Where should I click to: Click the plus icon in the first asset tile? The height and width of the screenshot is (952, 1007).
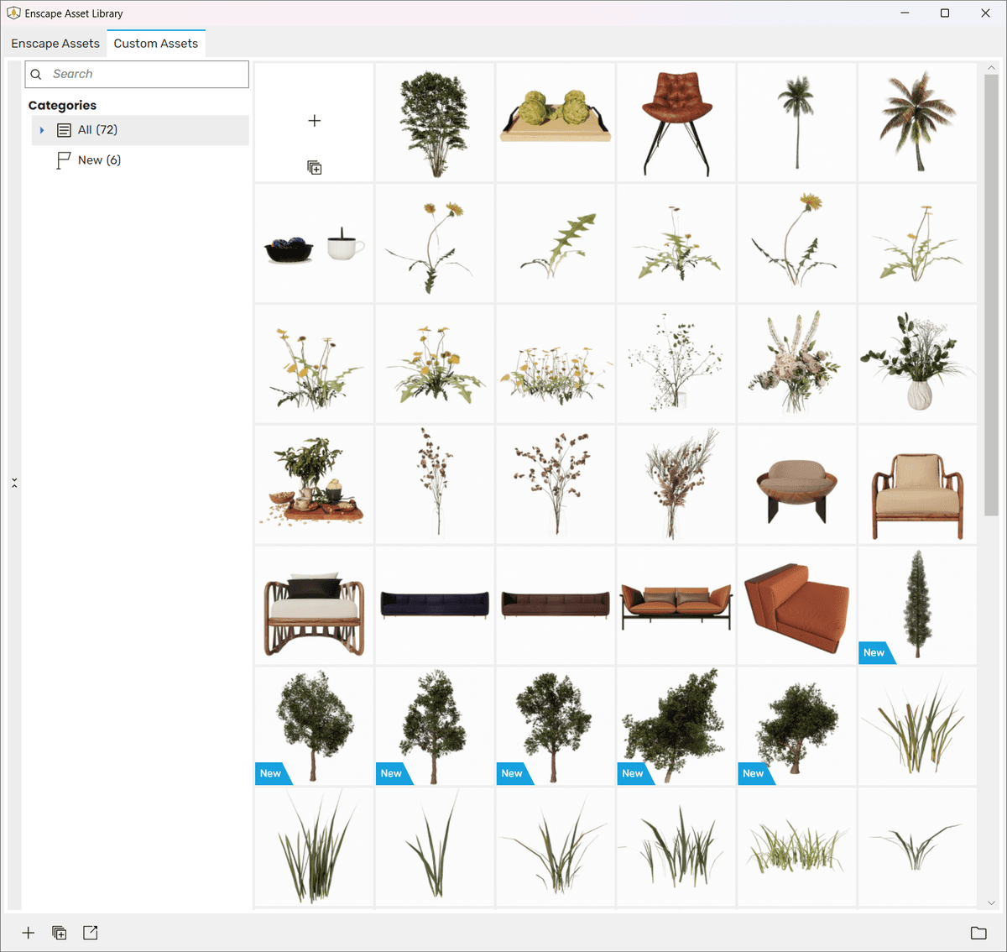314,121
